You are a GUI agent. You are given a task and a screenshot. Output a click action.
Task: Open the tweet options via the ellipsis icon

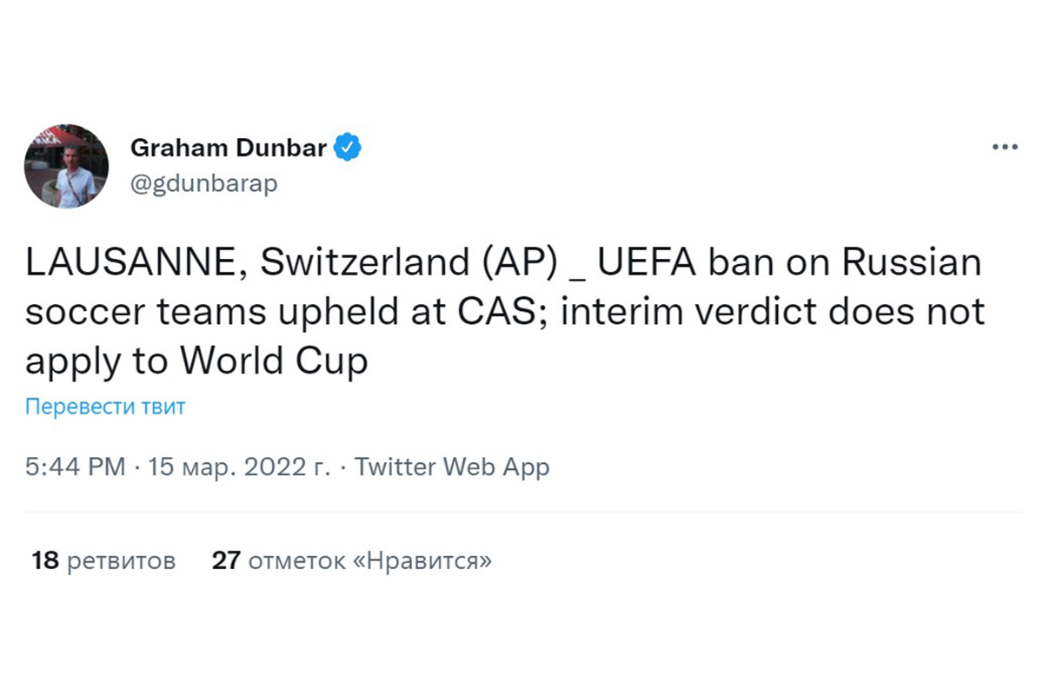(x=1005, y=146)
